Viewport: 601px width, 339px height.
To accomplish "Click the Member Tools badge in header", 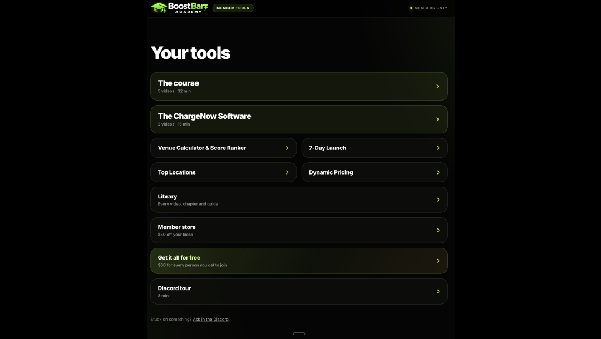I will (x=233, y=8).
